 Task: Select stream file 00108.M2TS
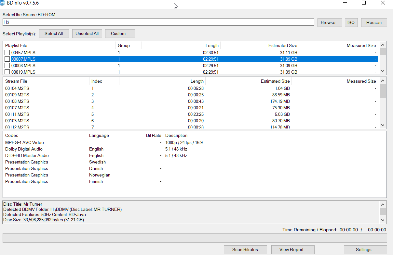click(17, 101)
